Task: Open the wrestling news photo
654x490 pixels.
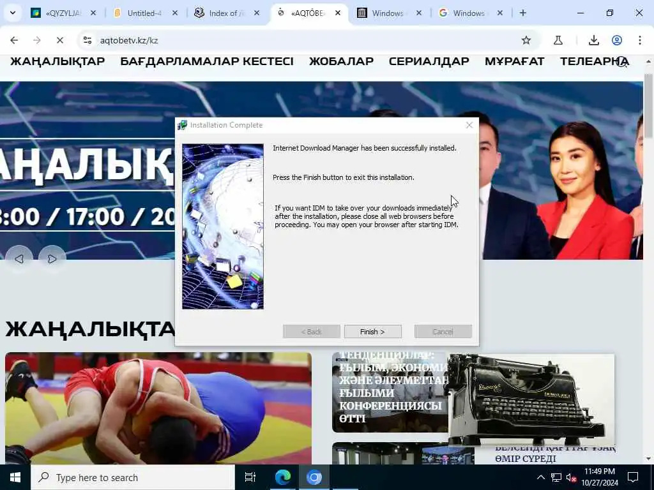Action: click(158, 408)
